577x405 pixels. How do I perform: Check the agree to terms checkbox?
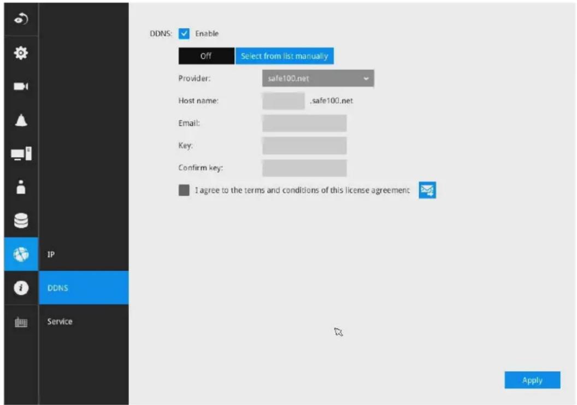(x=184, y=190)
